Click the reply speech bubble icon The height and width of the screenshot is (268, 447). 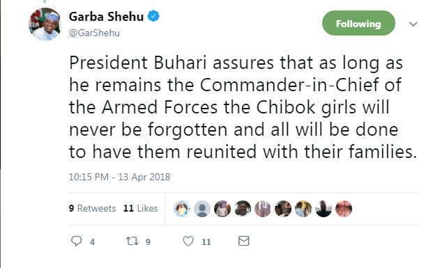(76, 241)
